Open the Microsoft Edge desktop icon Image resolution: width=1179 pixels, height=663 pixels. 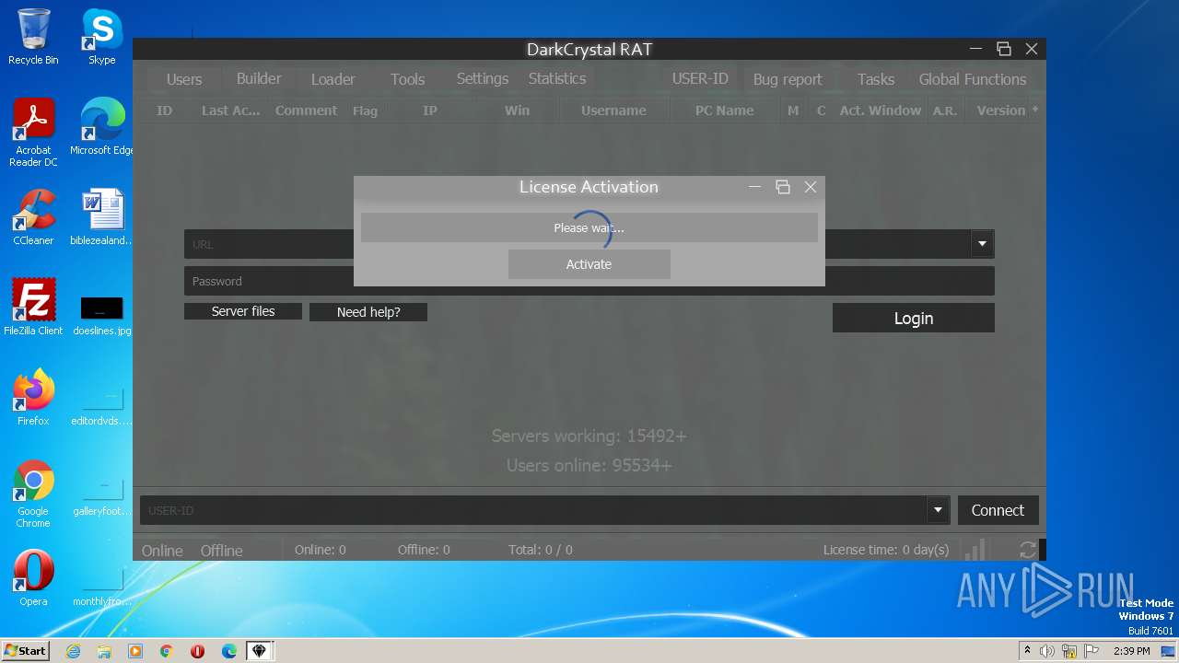[101, 127]
